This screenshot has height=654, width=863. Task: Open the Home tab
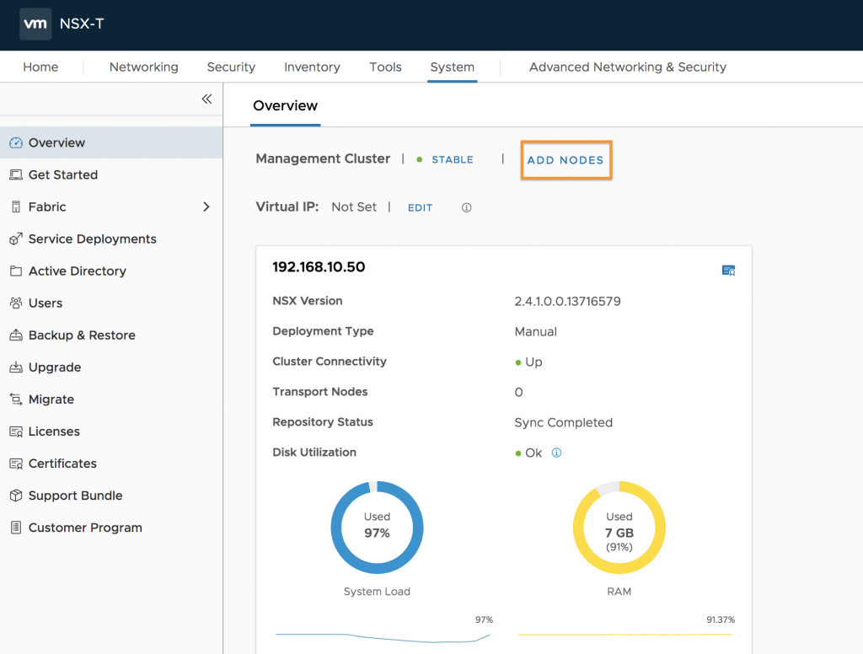pyautogui.click(x=40, y=67)
